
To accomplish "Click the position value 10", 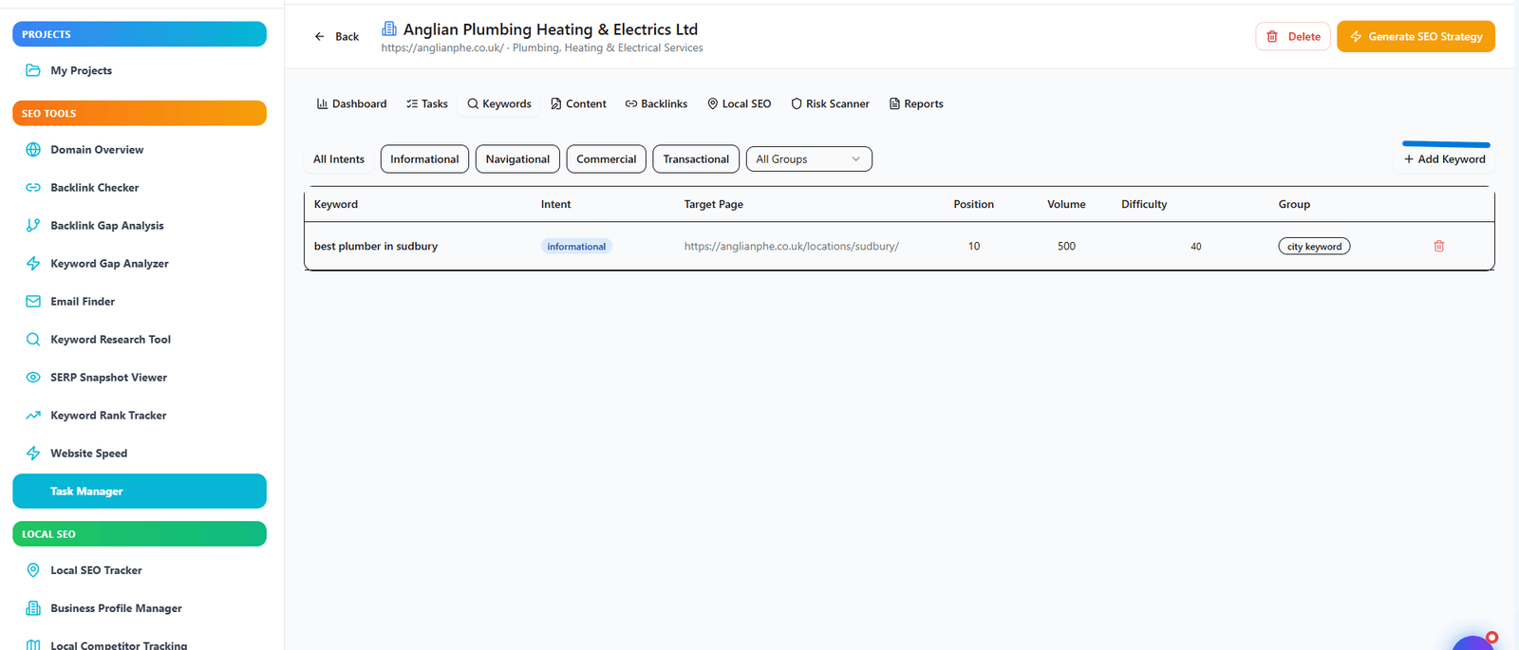I will [974, 246].
